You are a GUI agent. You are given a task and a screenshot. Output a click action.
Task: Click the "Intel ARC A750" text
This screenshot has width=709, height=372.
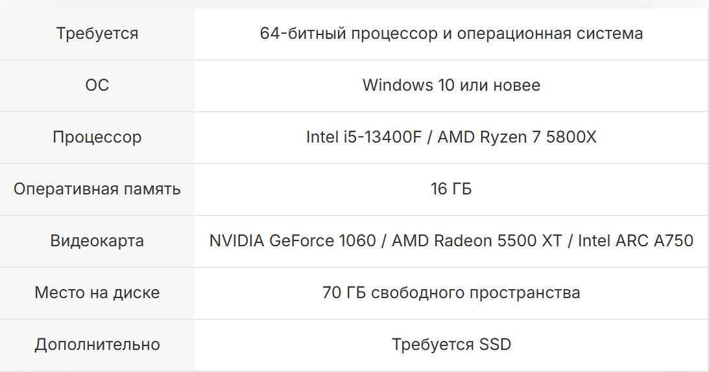636,241
